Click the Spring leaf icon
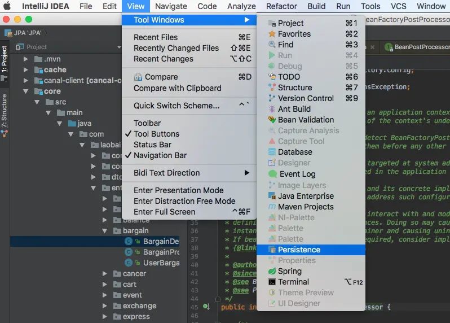450x323 pixels. click(272, 271)
